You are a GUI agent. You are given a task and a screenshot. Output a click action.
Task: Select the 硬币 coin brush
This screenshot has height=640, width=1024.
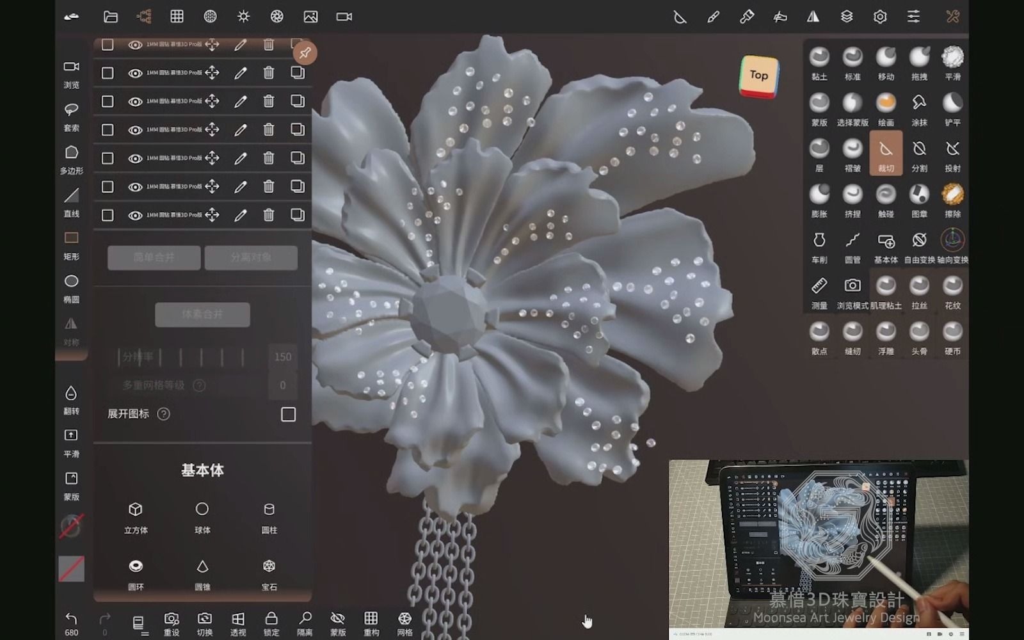click(x=952, y=338)
